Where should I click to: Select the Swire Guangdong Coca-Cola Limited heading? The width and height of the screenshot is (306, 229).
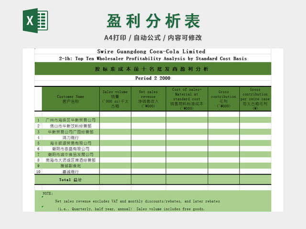(x=151, y=52)
